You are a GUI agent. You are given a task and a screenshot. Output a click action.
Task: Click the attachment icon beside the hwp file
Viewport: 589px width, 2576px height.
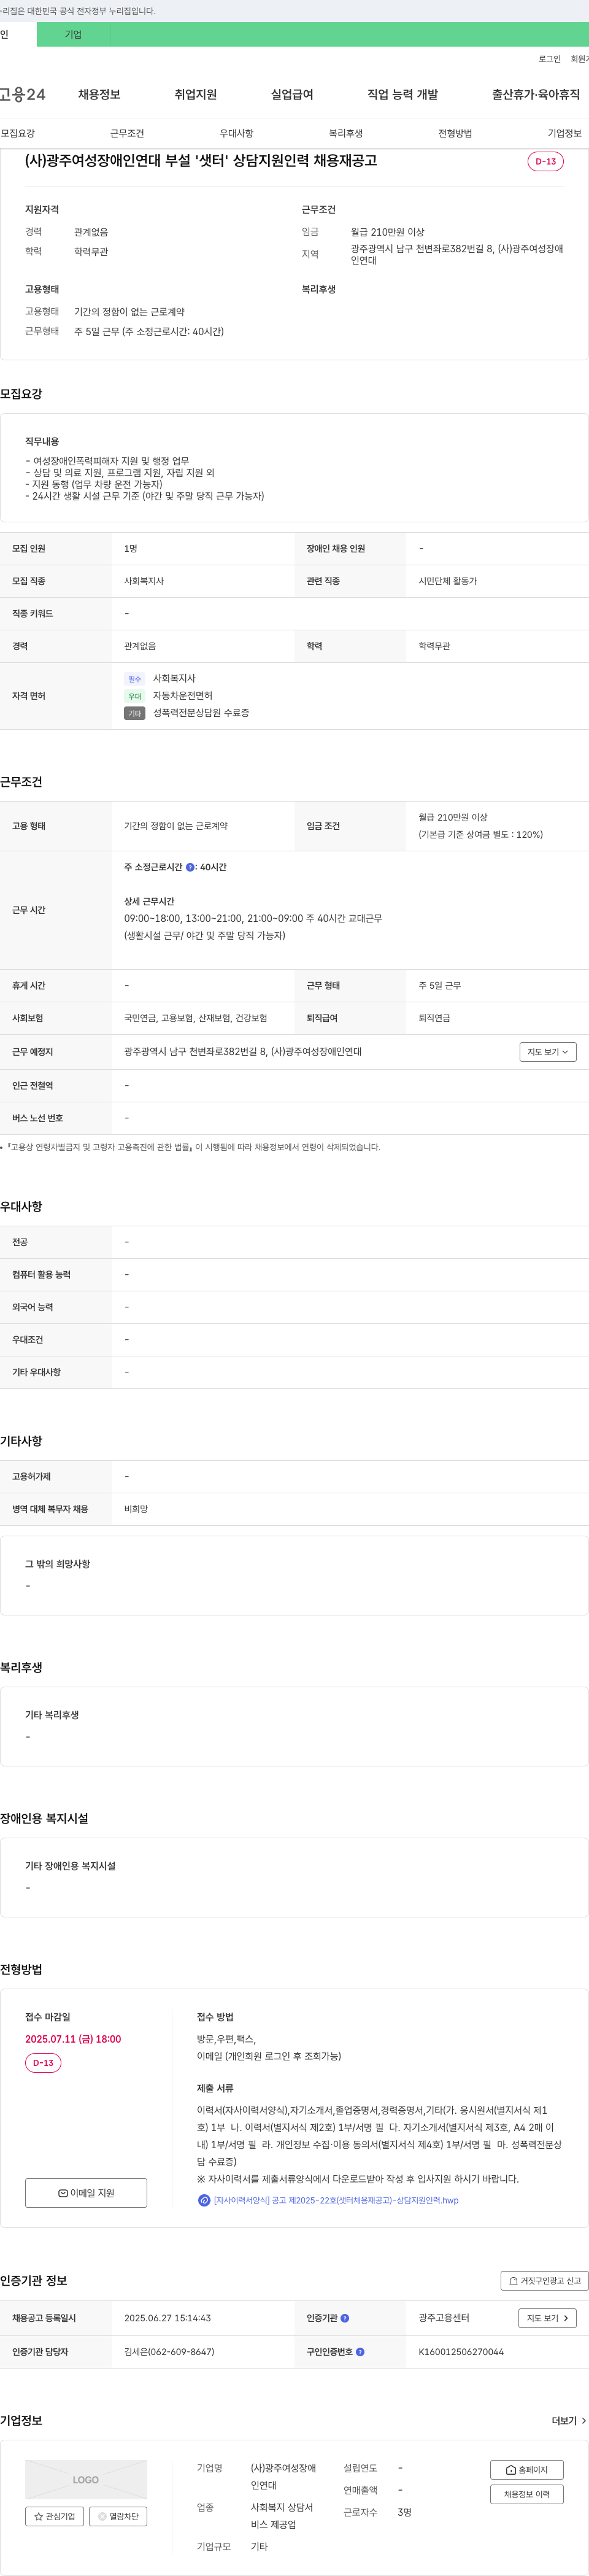point(204,2200)
